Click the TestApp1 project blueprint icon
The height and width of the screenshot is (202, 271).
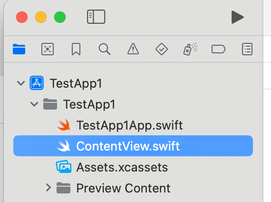pyautogui.click(x=37, y=83)
